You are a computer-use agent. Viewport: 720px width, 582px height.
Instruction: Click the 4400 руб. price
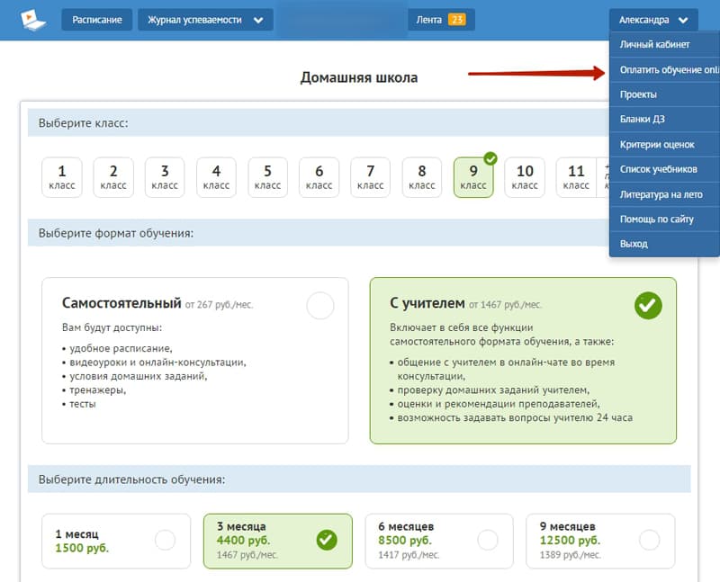243,541
